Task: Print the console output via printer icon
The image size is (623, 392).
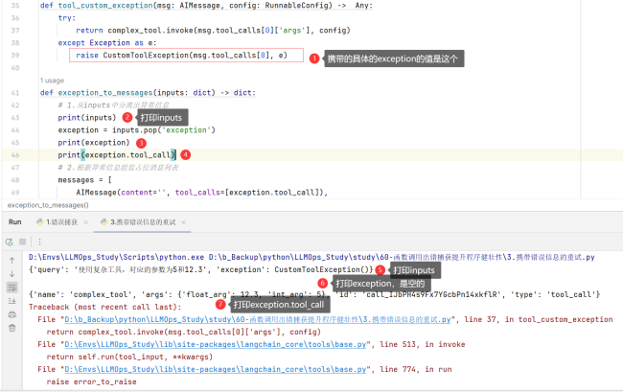Action: [12, 314]
